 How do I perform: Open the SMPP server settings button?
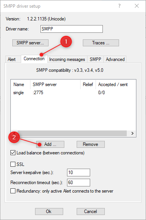[30, 43]
